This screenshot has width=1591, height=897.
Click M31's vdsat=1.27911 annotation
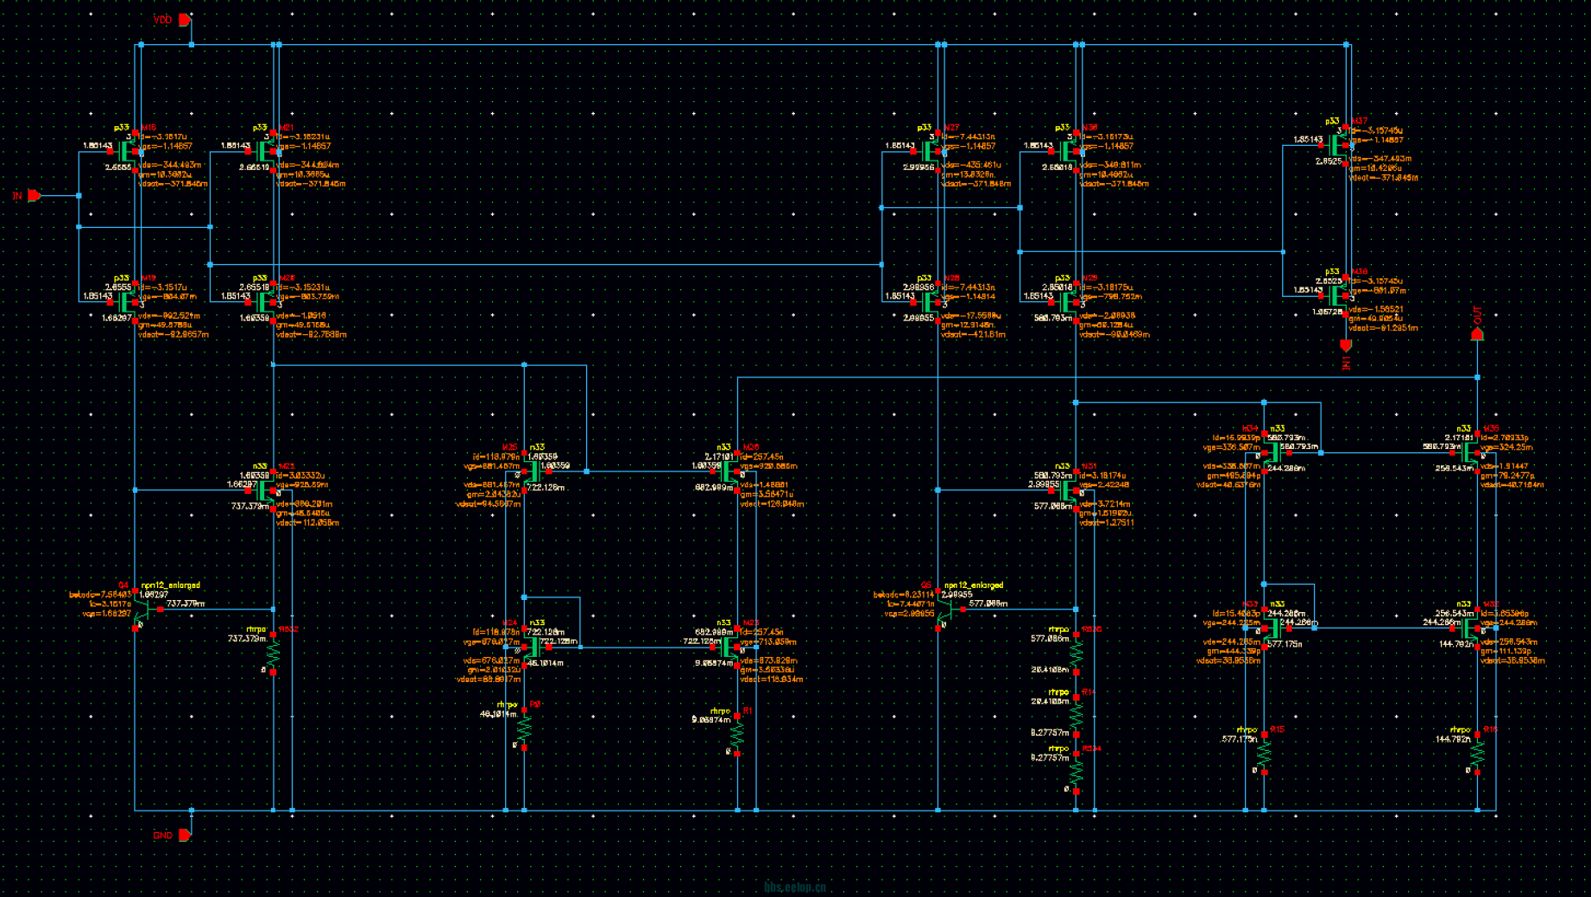click(x=1107, y=522)
